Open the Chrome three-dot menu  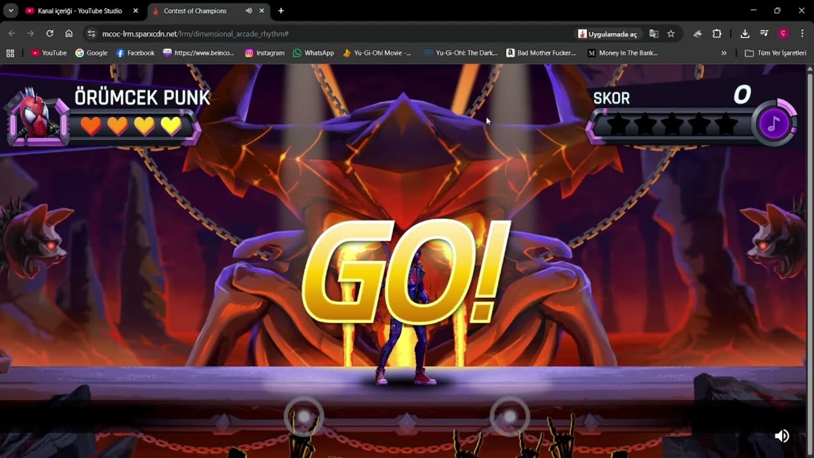pos(802,34)
